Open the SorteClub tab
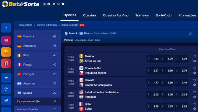The width and height of the screenshot is (198, 112). coord(163,15)
